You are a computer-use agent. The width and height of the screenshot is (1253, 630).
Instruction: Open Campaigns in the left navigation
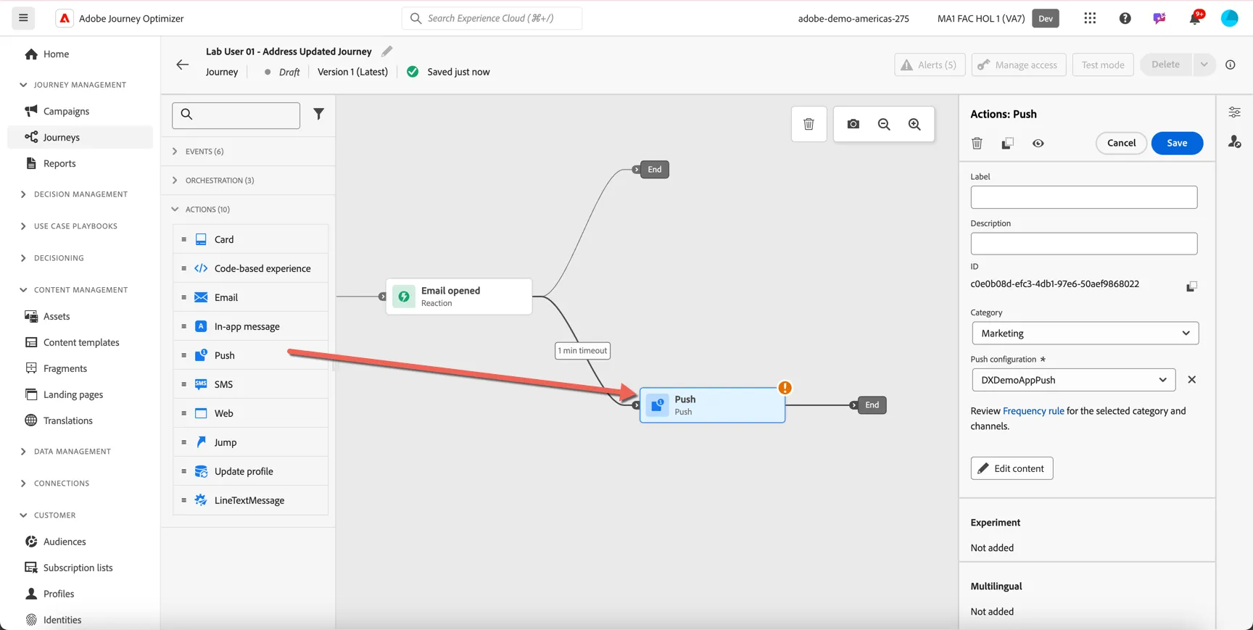click(66, 111)
